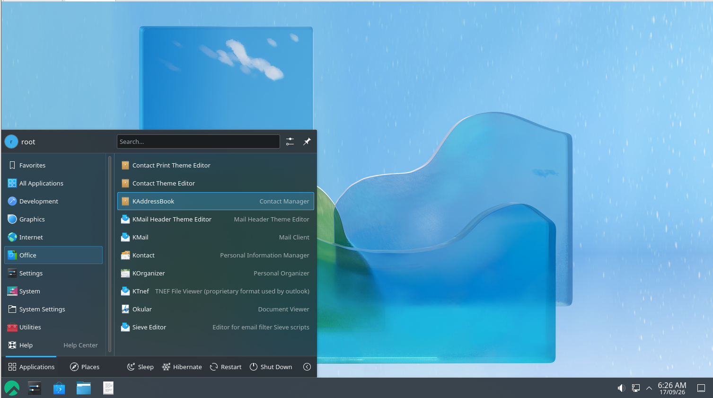
Task: Expand more session actions arrow
Action: click(307, 367)
